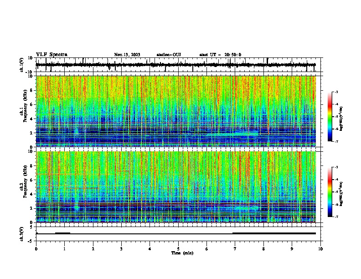The width and height of the screenshot is (361, 279).
Task: Click inside the ch.1 spectrogram plot
Action: pos(176,111)
